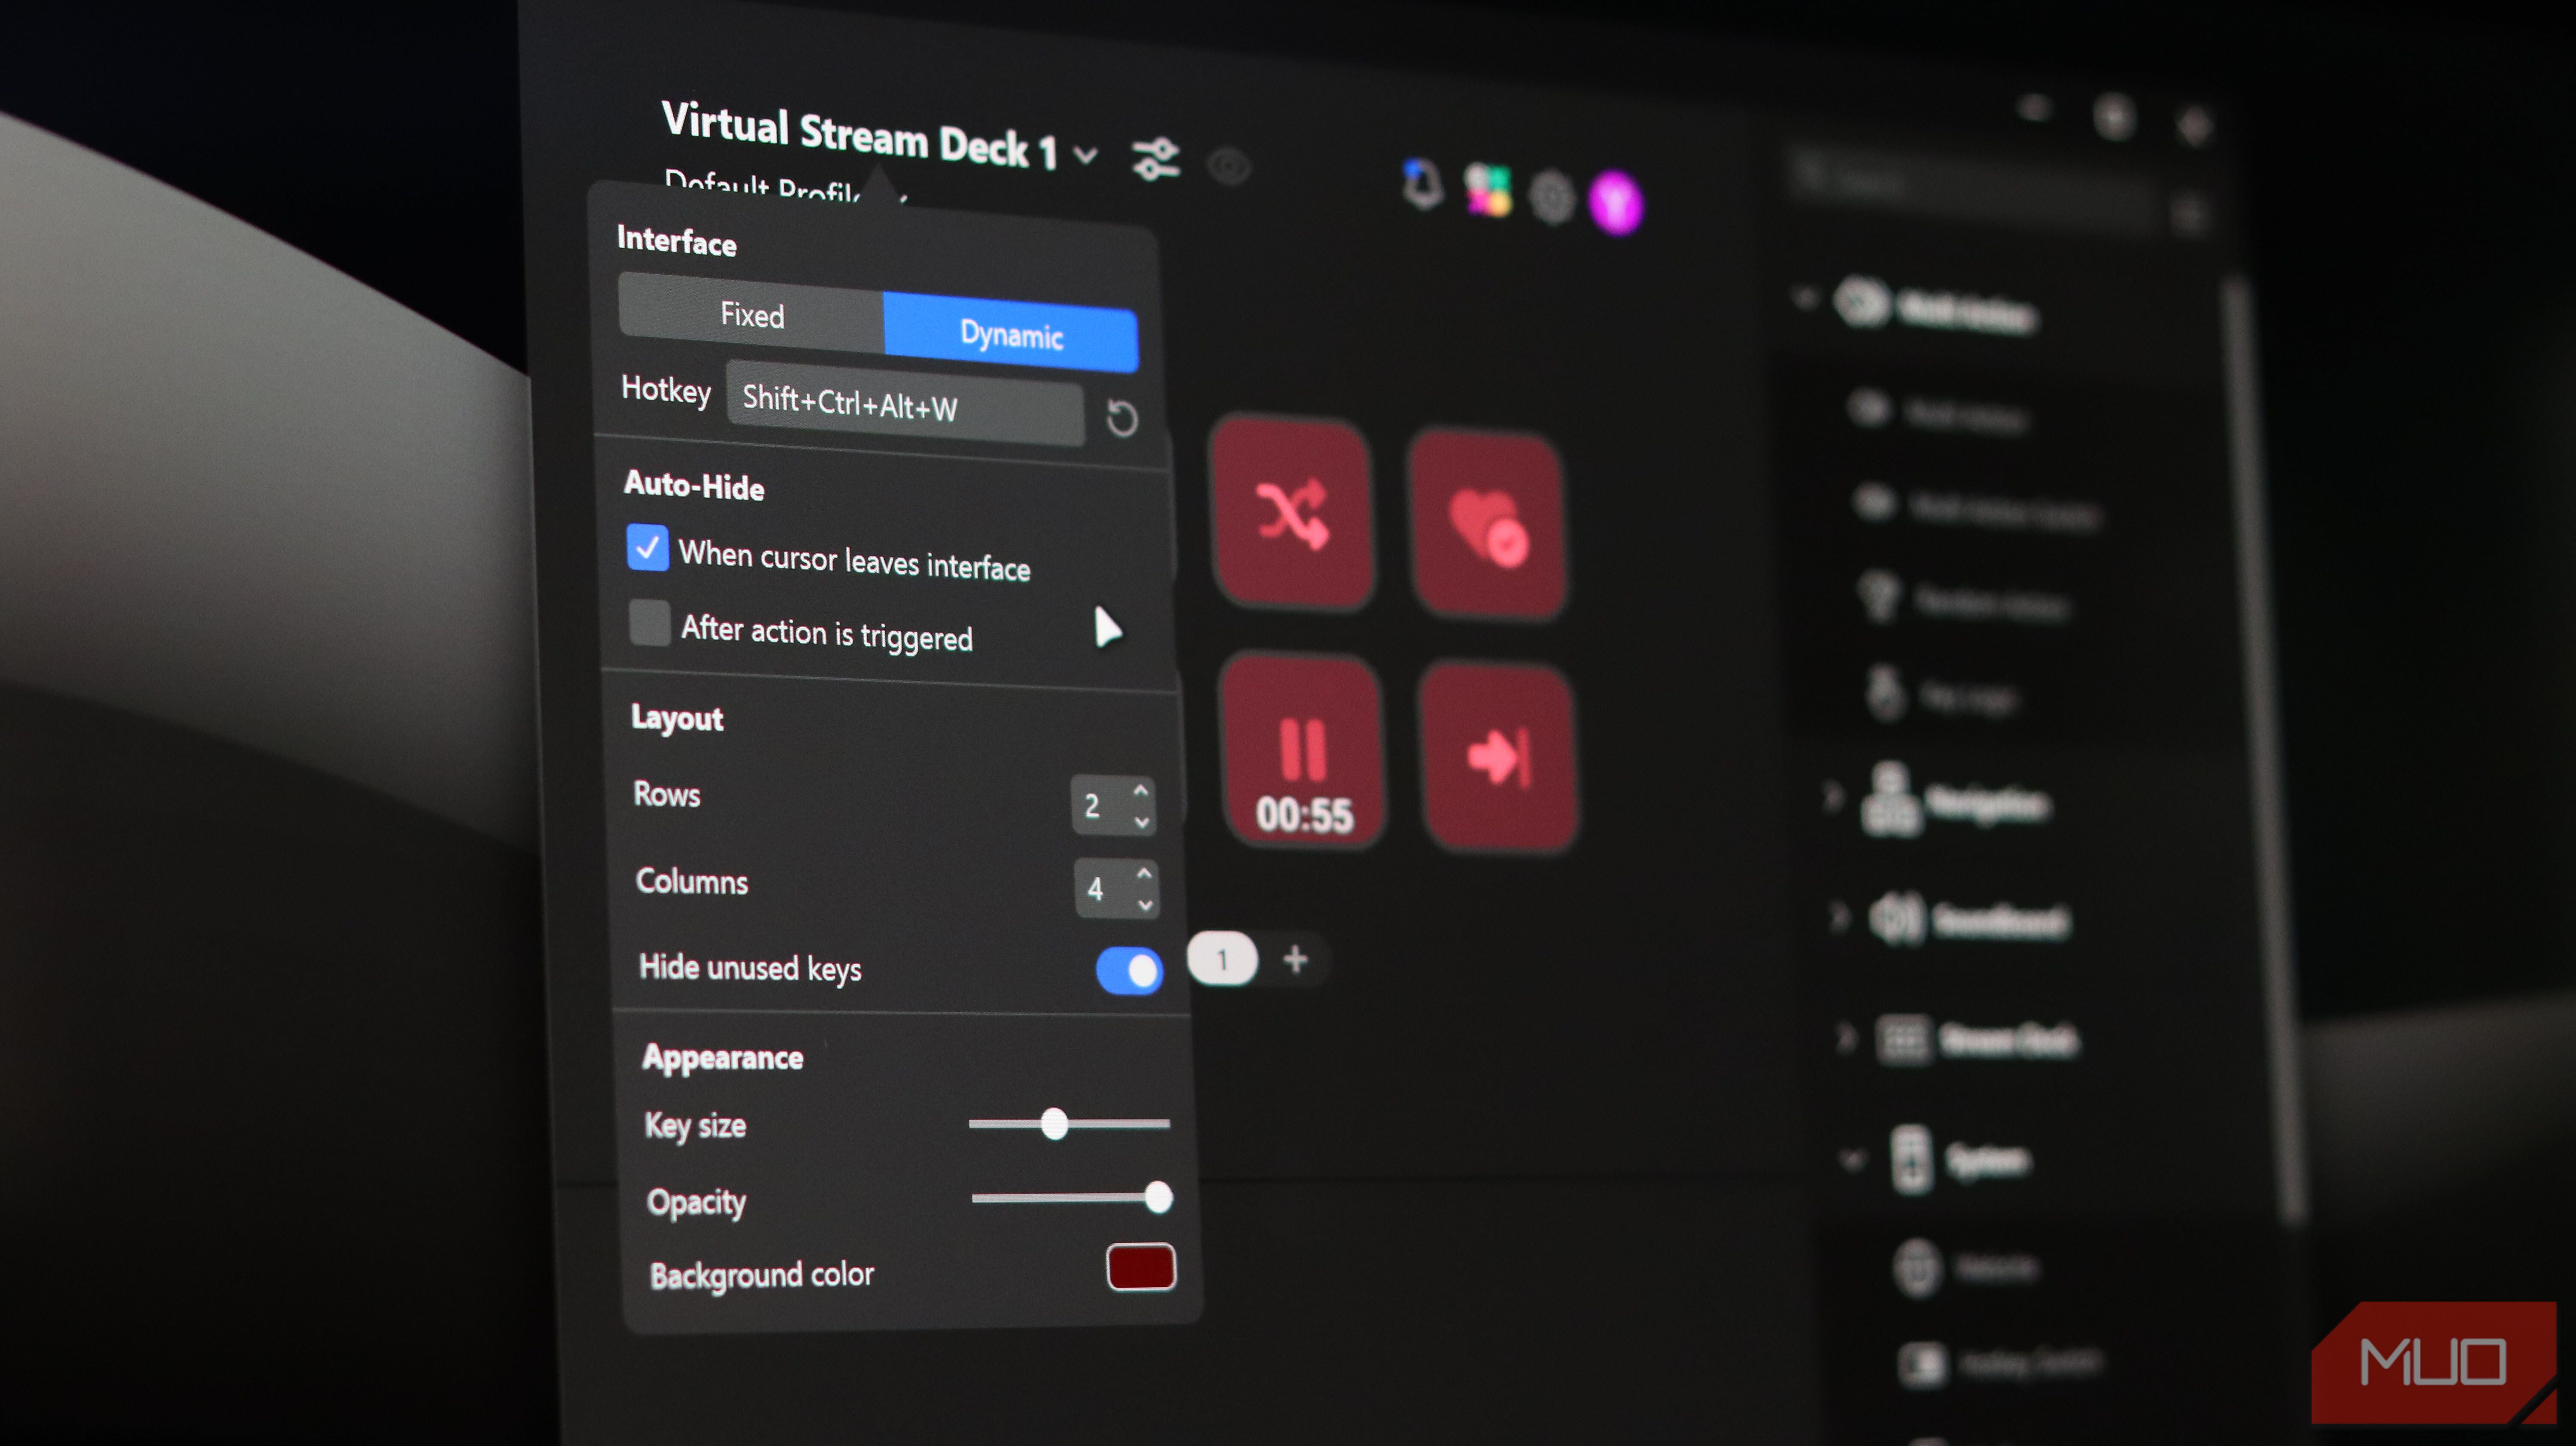Click the next track arrow key
This screenshot has height=1446, width=2576.
[x=1497, y=757]
